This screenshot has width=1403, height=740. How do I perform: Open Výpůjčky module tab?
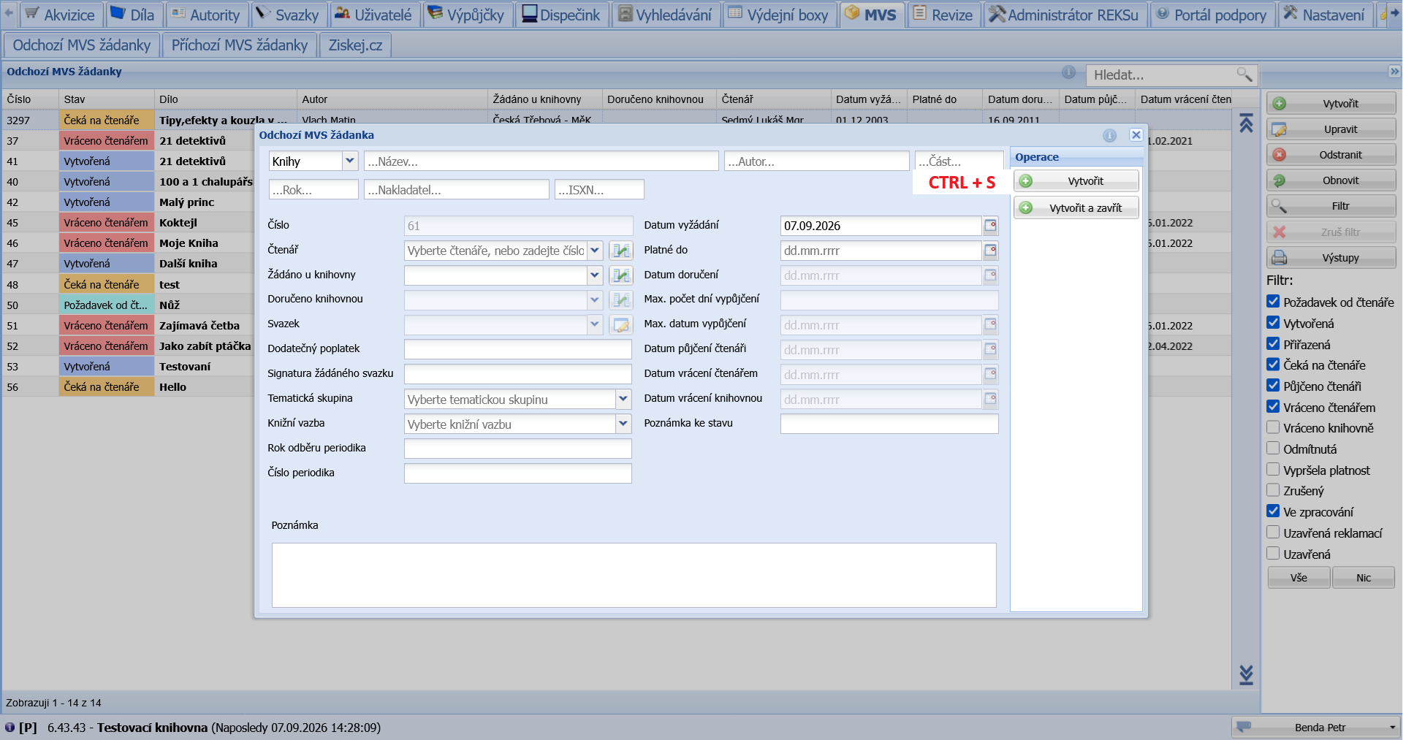click(x=466, y=15)
